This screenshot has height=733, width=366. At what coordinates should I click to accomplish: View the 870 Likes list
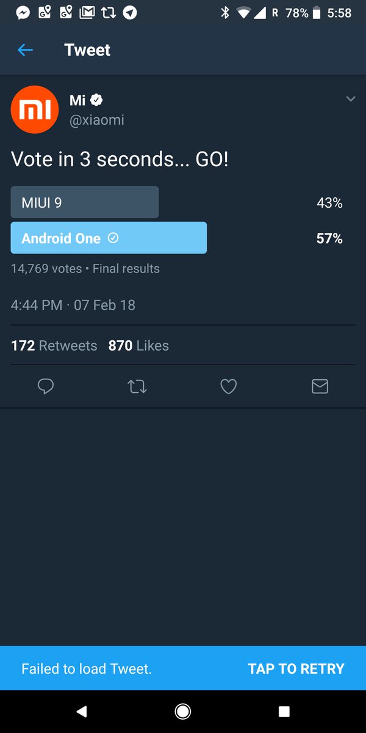[x=138, y=346]
